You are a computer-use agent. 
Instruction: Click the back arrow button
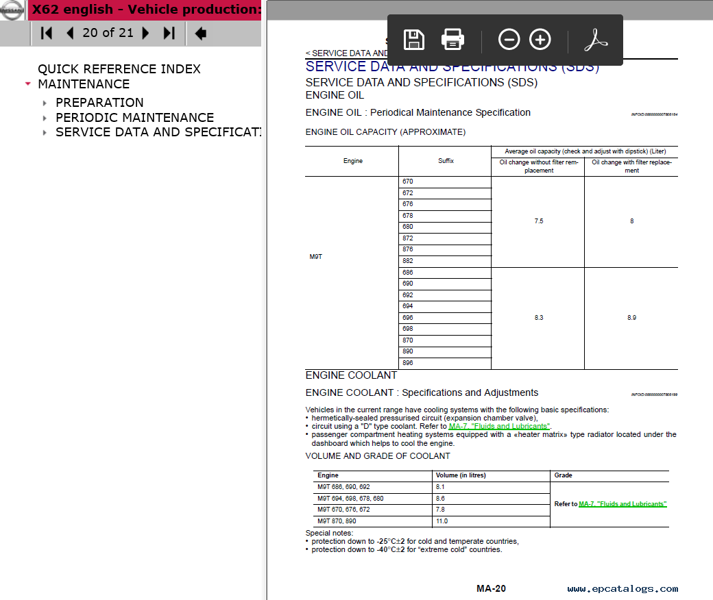200,33
